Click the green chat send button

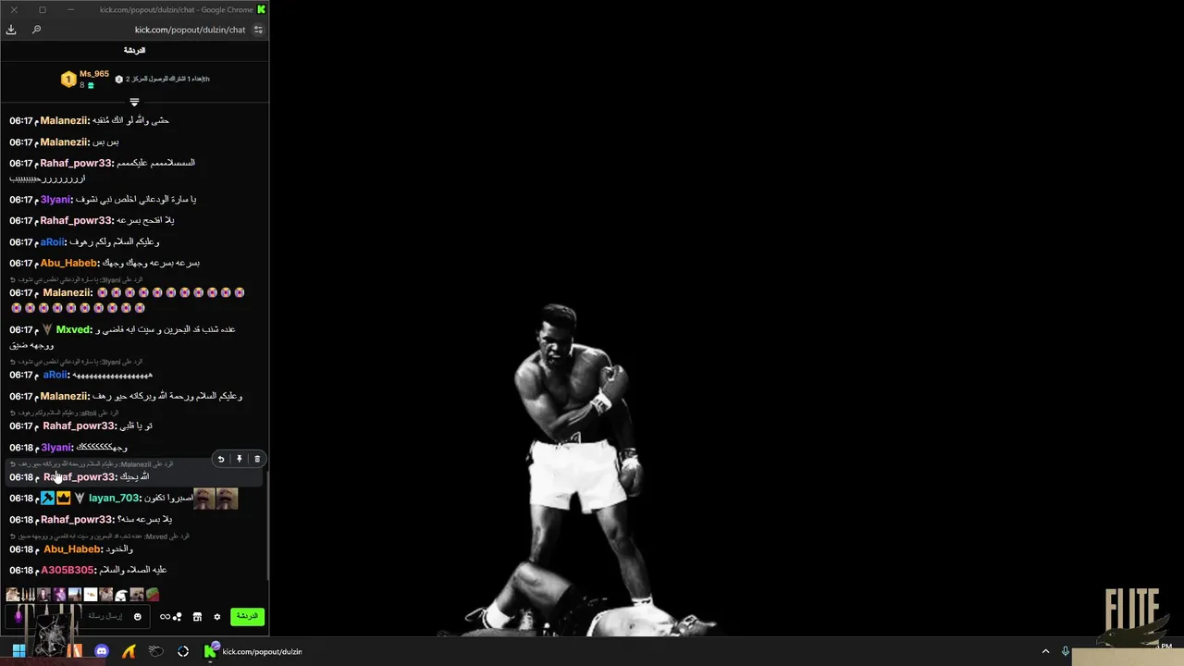[247, 616]
